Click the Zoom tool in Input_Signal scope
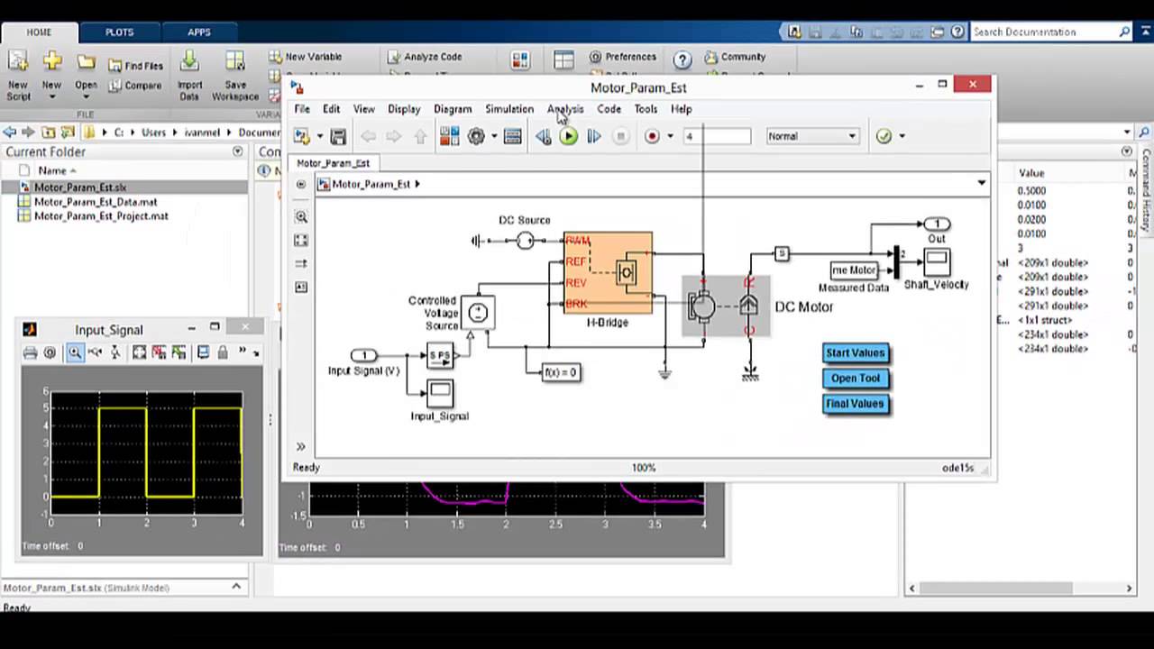This screenshot has height=649, width=1154. click(75, 352)
